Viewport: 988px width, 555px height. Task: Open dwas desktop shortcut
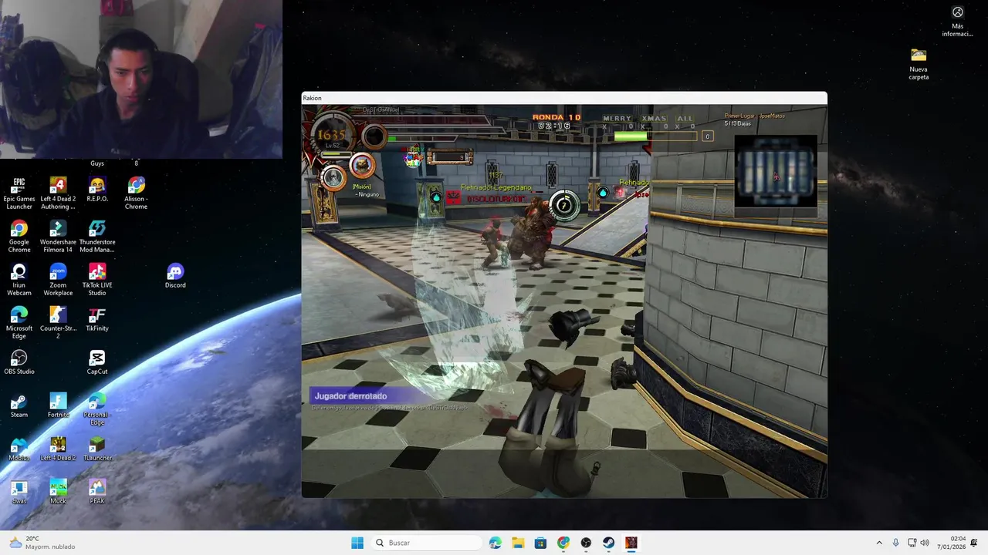[19, 492]
